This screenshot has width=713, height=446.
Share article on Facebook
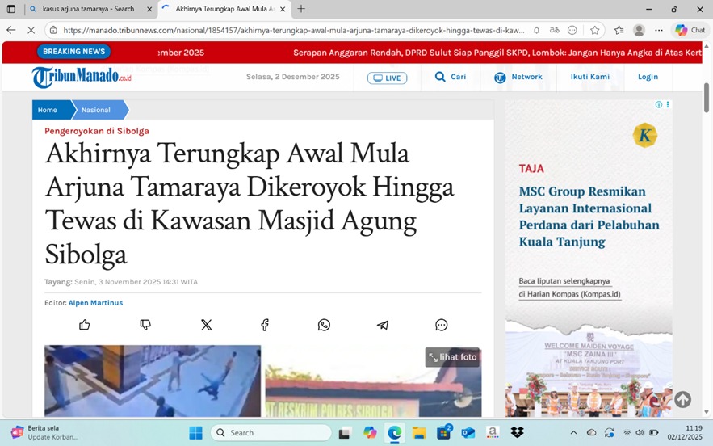click(x=265, y=325)
